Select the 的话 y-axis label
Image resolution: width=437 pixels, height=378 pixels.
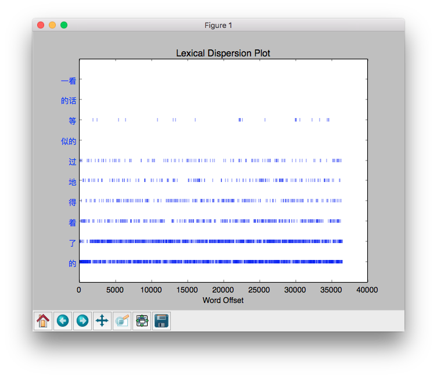coord(69,101)
